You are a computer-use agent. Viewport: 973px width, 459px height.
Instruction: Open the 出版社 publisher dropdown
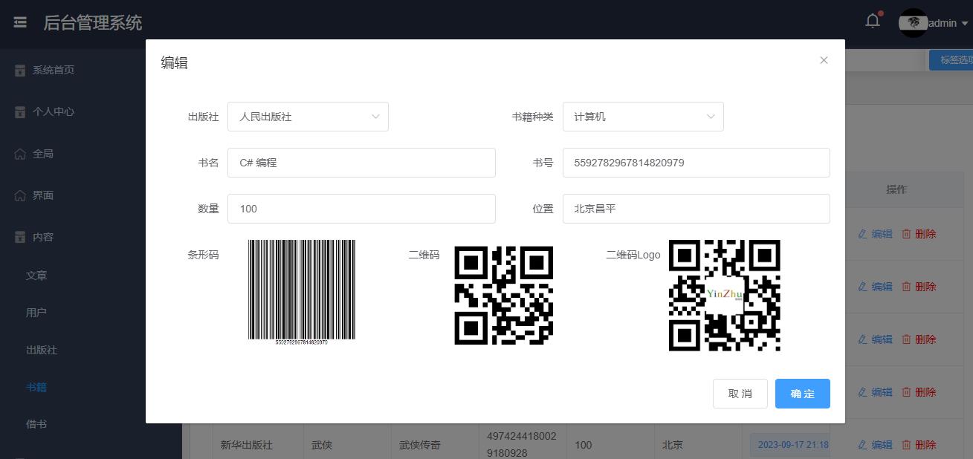[308, 117]
